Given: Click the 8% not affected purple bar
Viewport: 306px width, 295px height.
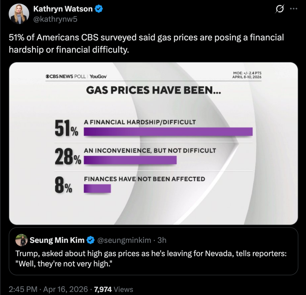Looking at the screenshot, I should (x=97, y=188).
